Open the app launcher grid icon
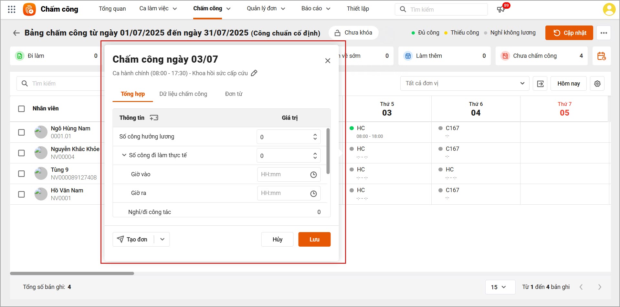 click(x=12, y=9)
